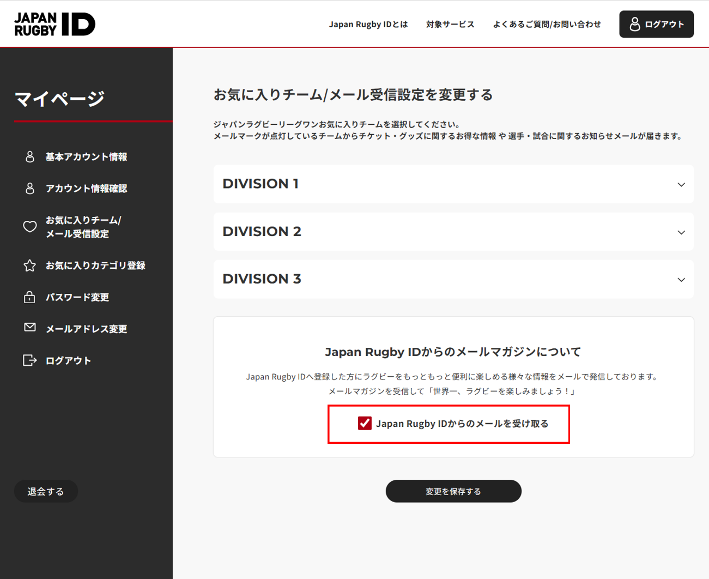
Task: Select お気に入りチーム/メール受信設定 in the sidebar
Action: (83, 227)
